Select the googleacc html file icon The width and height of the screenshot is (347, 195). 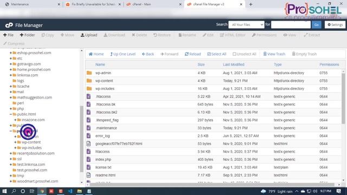tap(89, 144)
